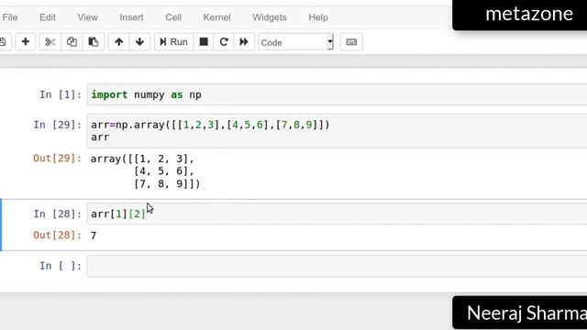Click the save notebook icon
Viewport: 587px width, 330px height.
click(4, 42)
